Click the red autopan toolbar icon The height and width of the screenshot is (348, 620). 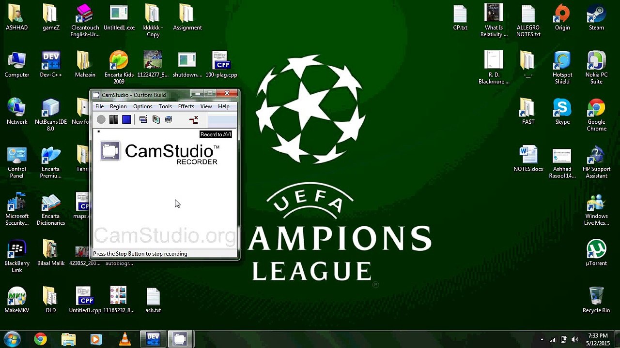click(194, 119)
